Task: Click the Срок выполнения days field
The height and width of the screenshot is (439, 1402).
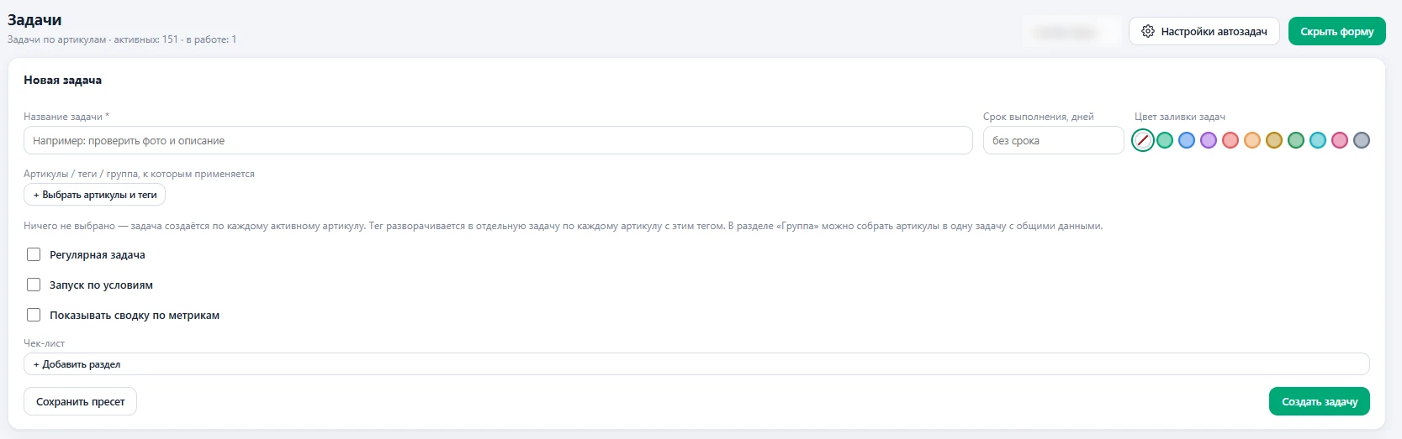Action: point(1053,140)
